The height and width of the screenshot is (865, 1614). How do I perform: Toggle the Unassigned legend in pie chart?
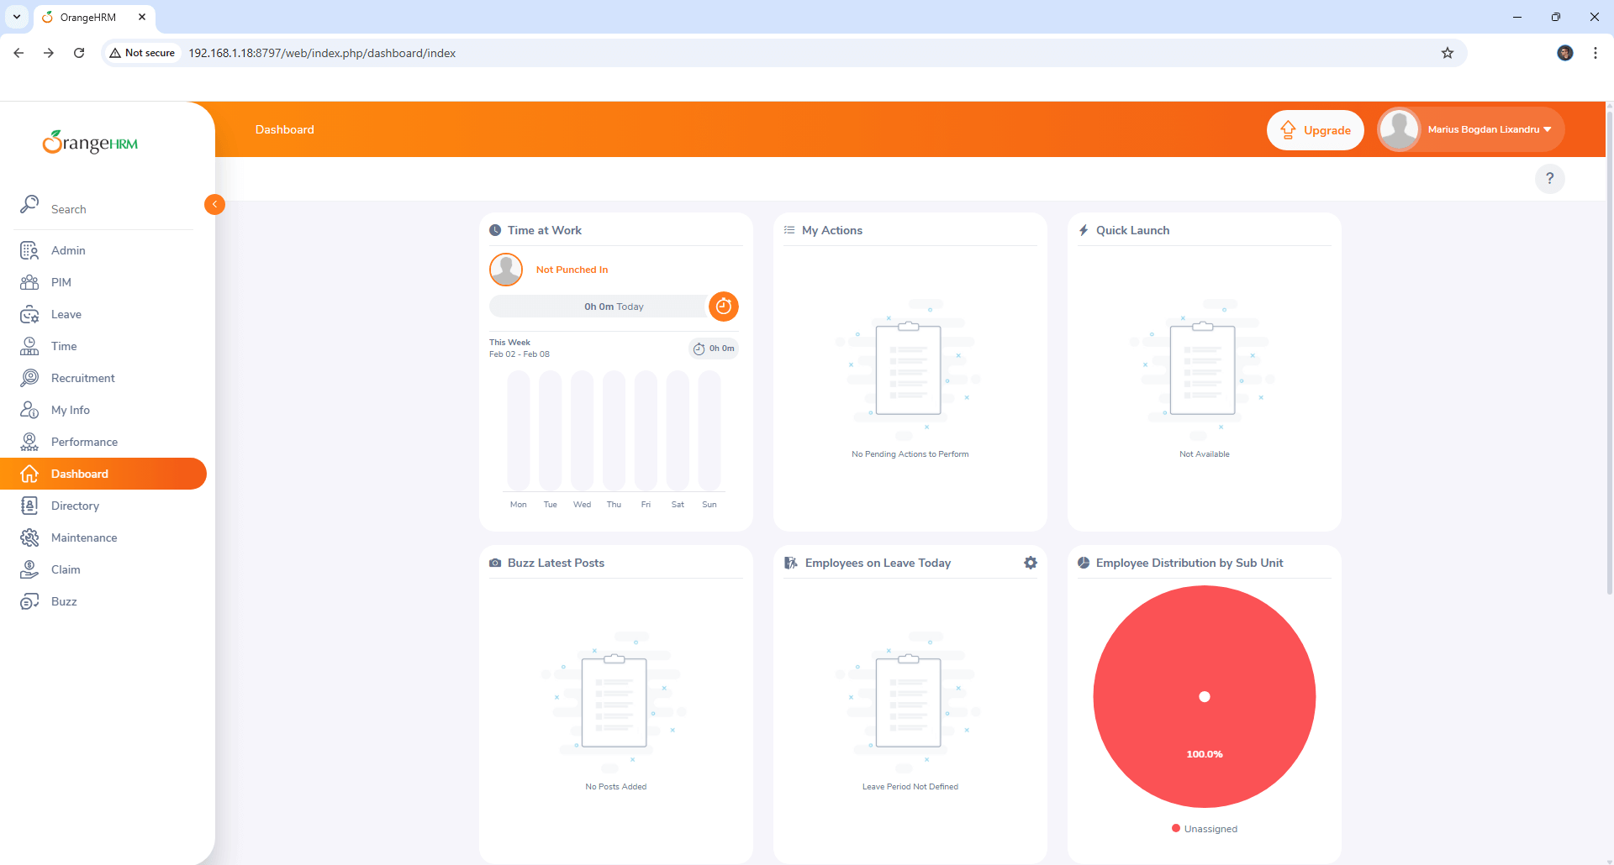coord(1205,828)
